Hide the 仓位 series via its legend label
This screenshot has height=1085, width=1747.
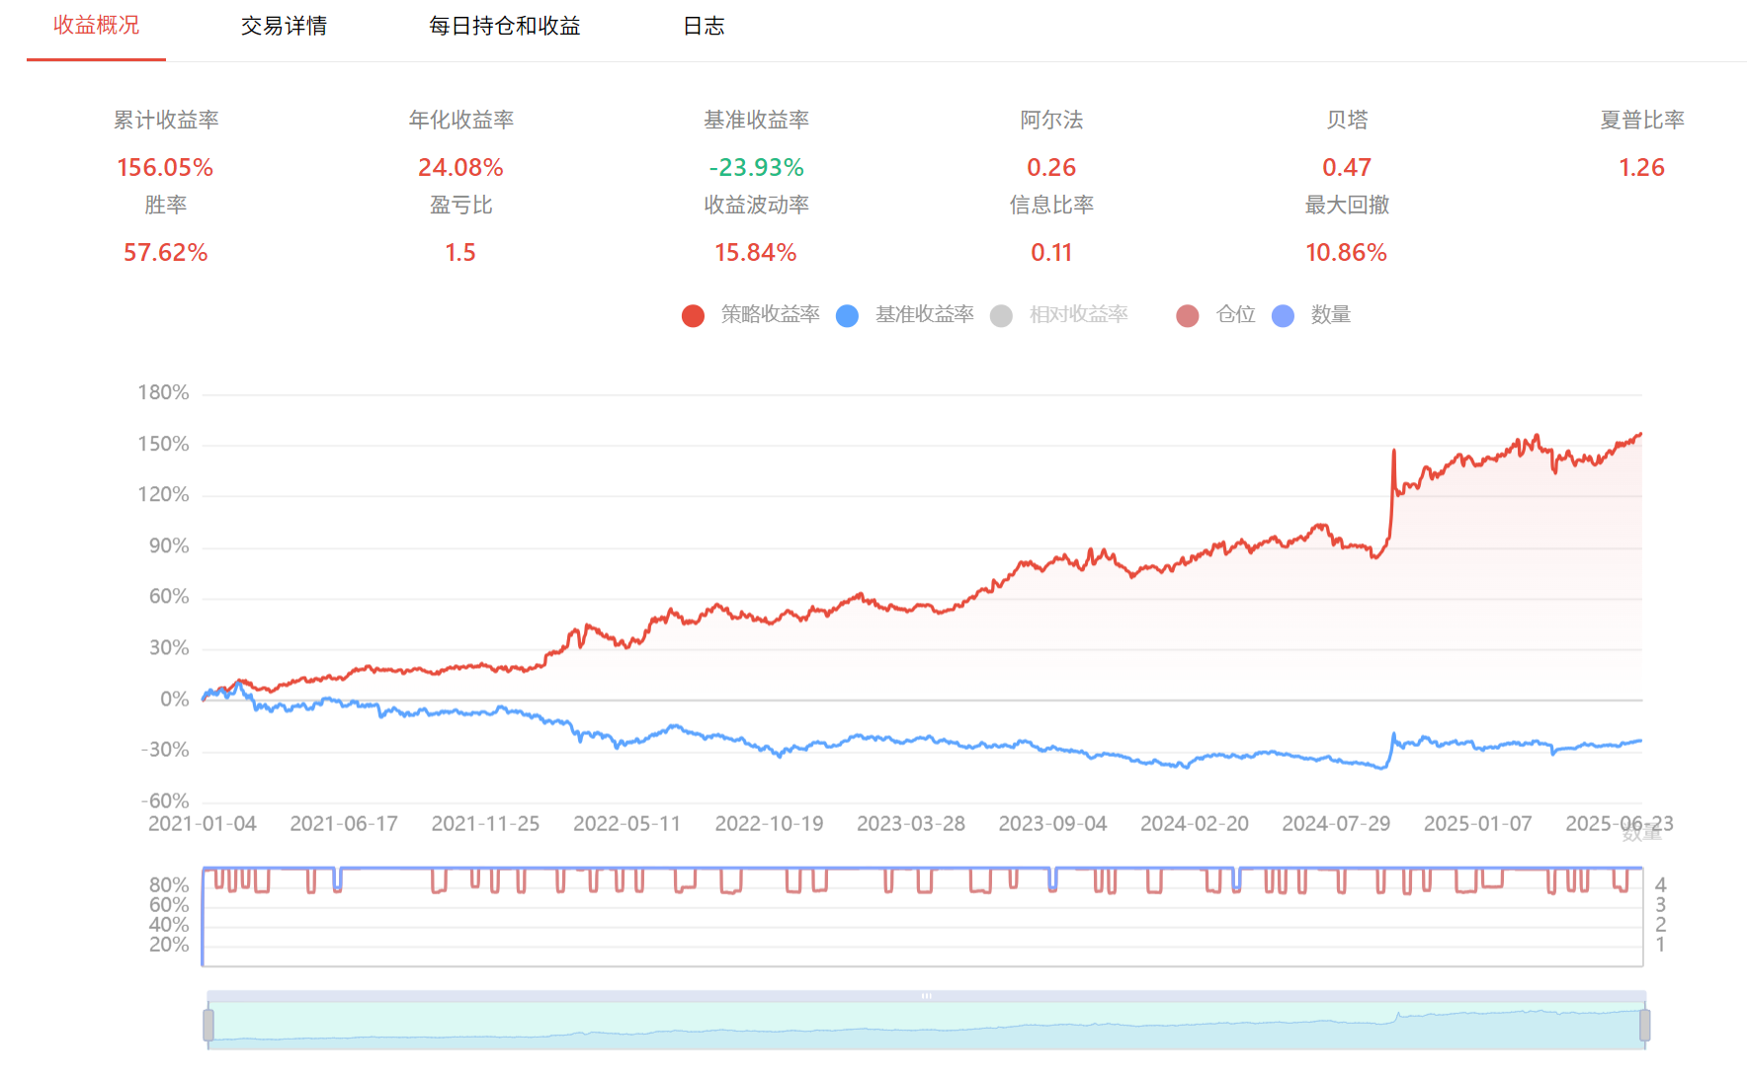[x=1235, y=315]
